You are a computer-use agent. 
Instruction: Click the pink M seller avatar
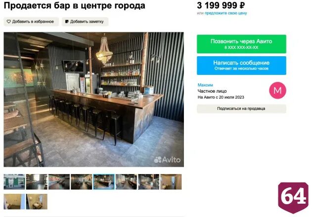click(x=277, y=90)
